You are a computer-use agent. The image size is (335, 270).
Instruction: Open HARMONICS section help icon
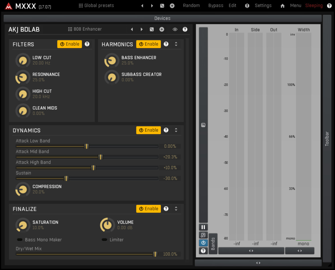166,44
